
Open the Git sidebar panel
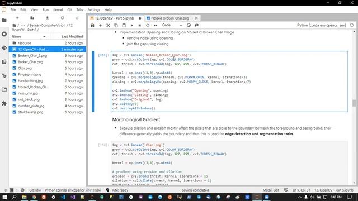click(4, 48)
